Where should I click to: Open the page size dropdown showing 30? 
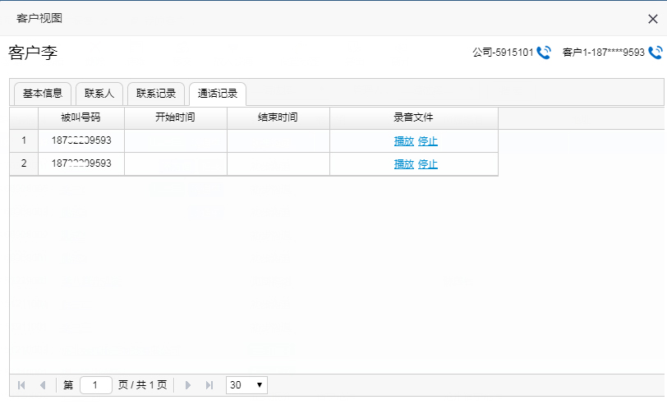tap(246, 385)
